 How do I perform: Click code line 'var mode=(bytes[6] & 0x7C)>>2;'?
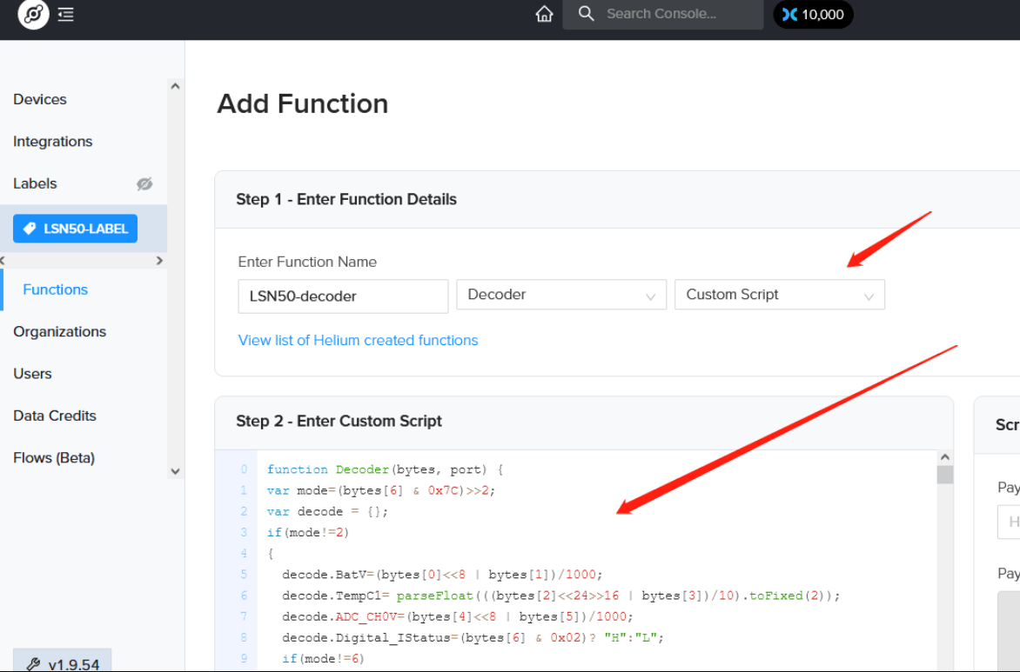(381, 490)
